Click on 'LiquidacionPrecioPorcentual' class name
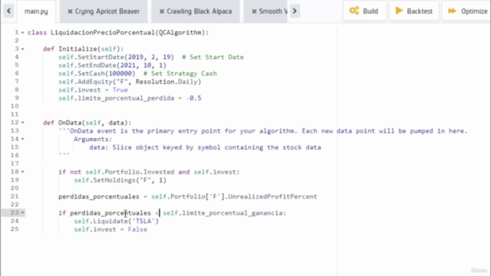This screenshot has width=491, height=276. pyautogui.click(x=103, y=32)
